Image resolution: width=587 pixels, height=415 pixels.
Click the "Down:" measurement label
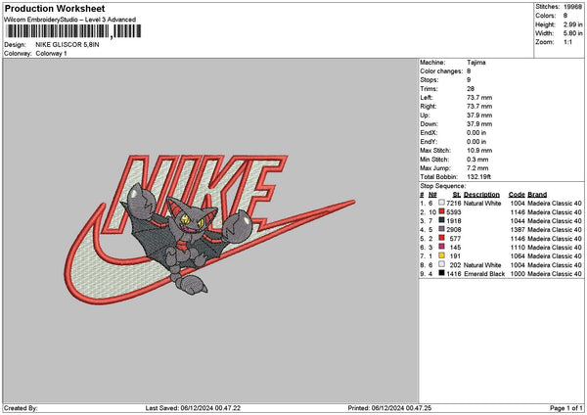(429, 124)
